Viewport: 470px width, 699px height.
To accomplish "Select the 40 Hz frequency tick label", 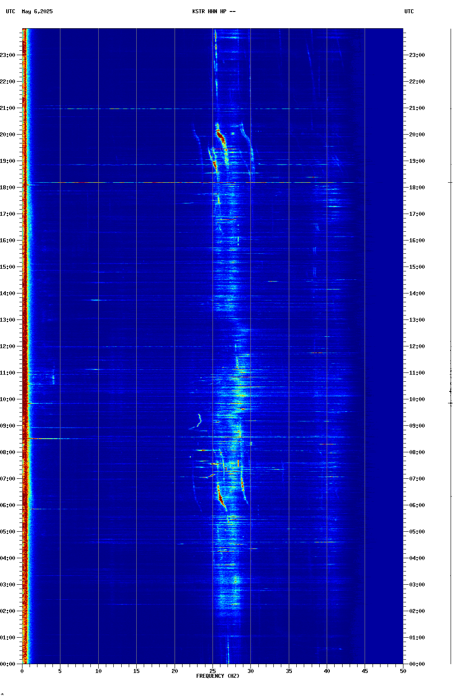I will coord(327,671).
